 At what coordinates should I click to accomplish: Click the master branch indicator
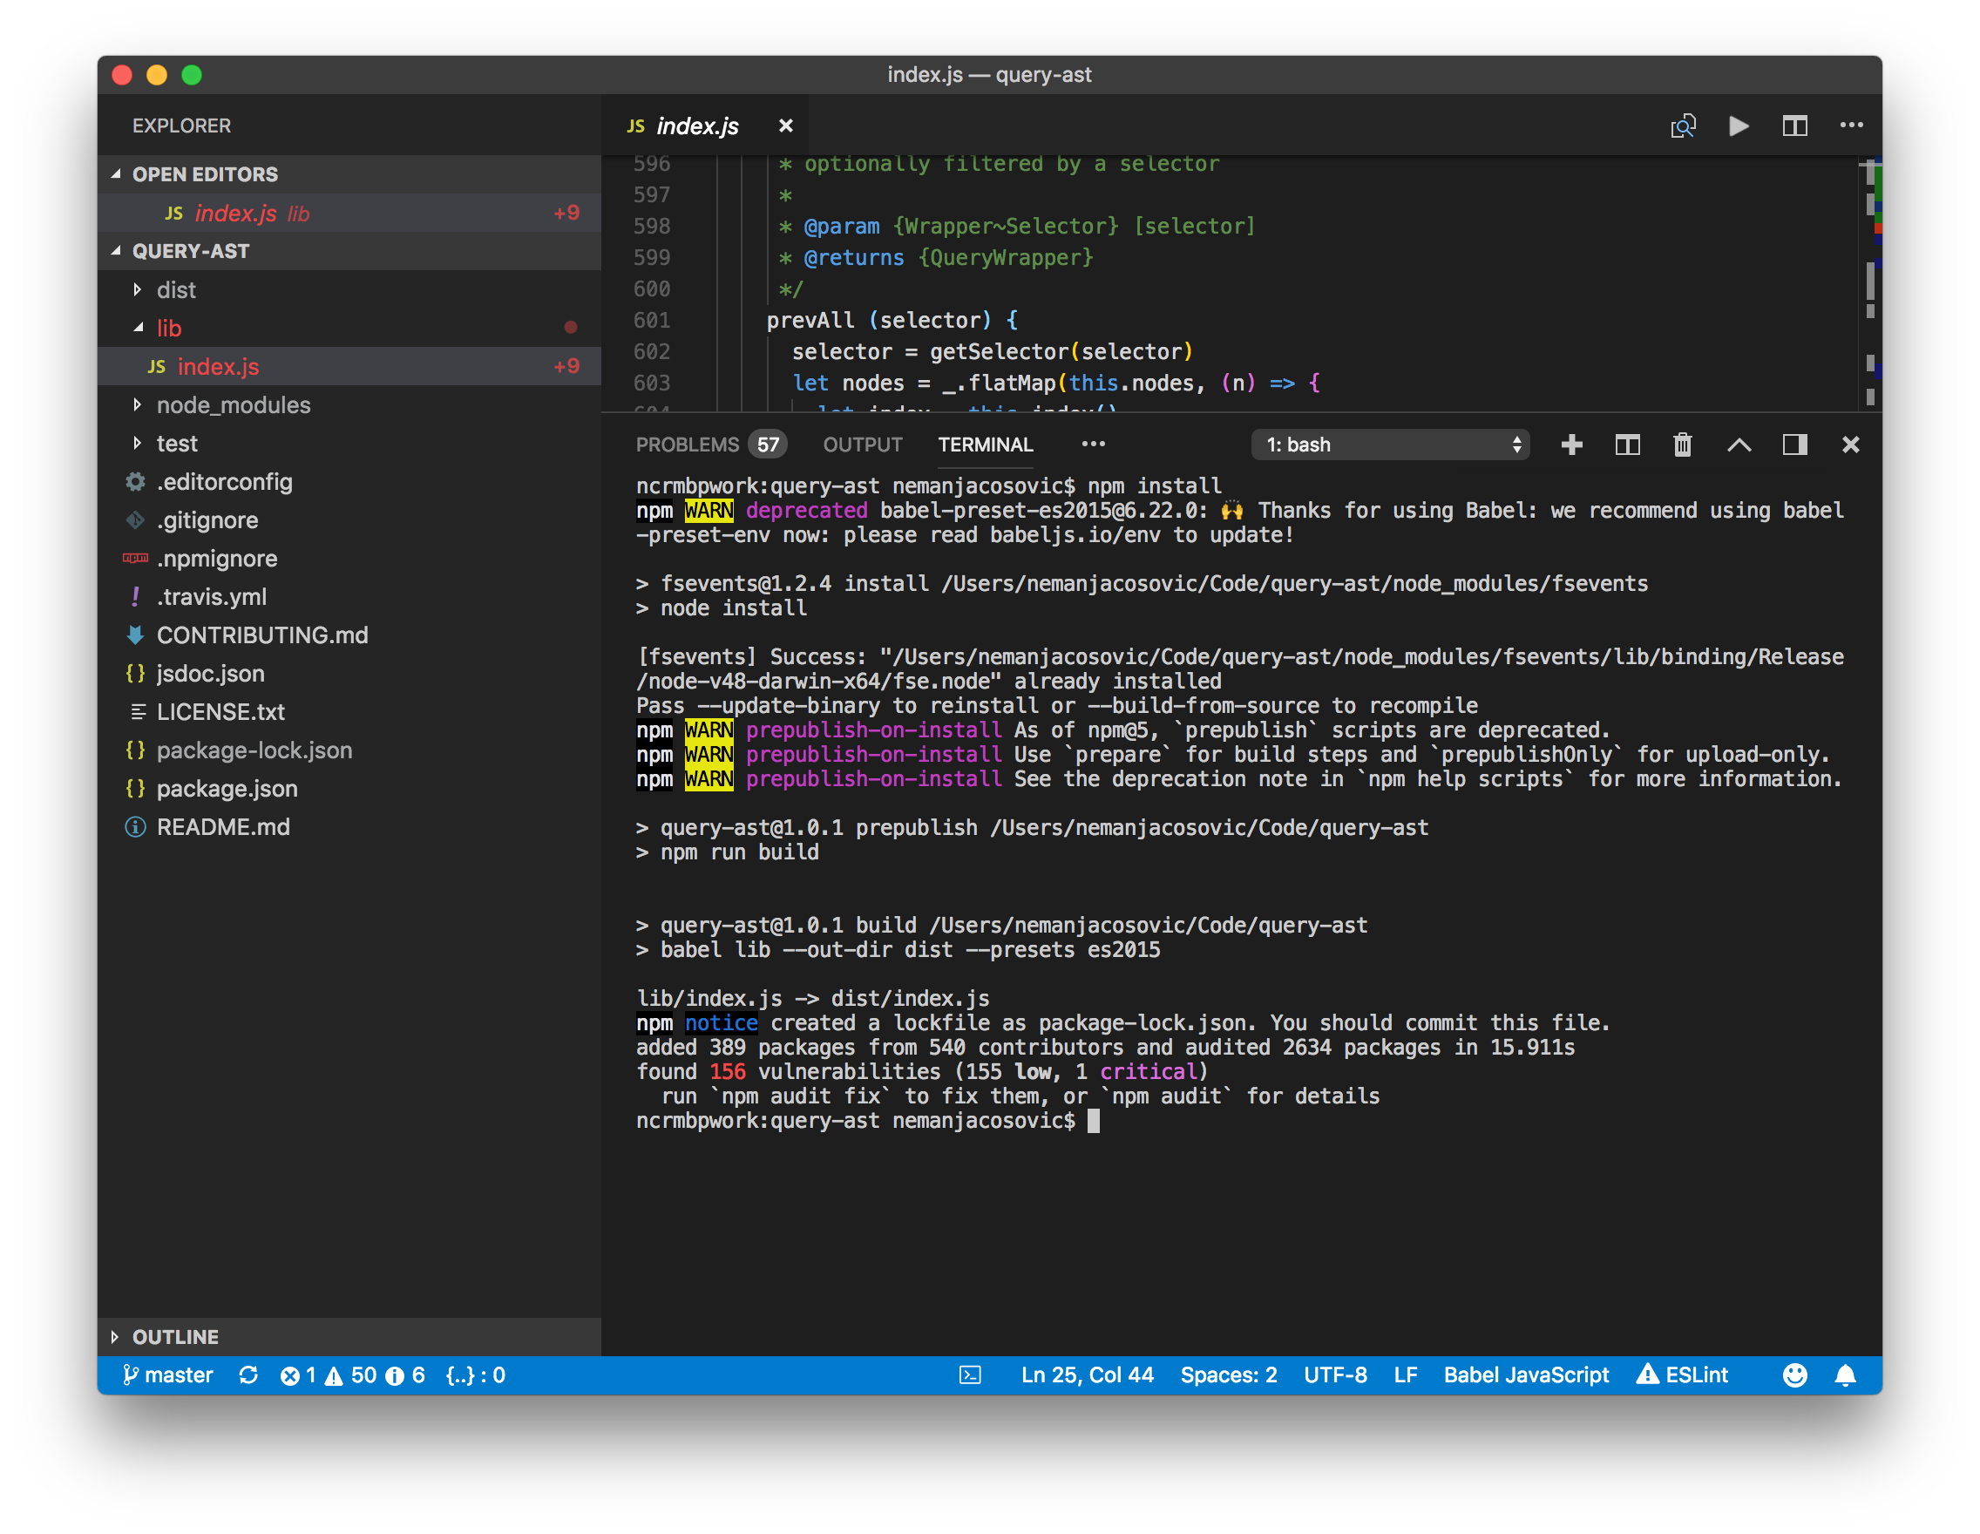(166, 1374)
